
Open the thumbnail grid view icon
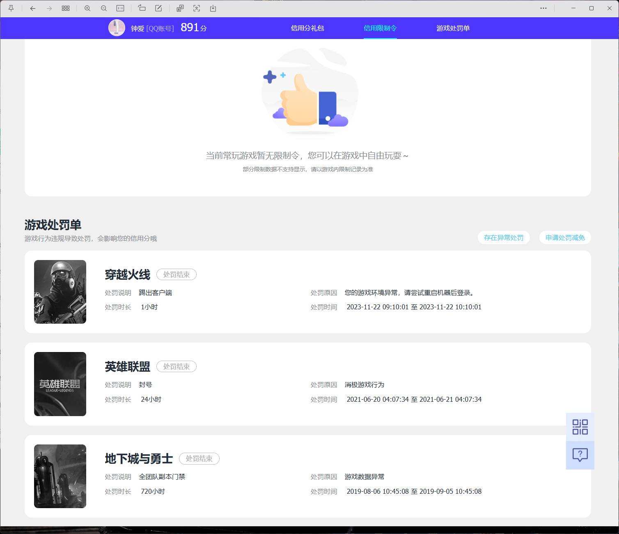pos(66,8)
